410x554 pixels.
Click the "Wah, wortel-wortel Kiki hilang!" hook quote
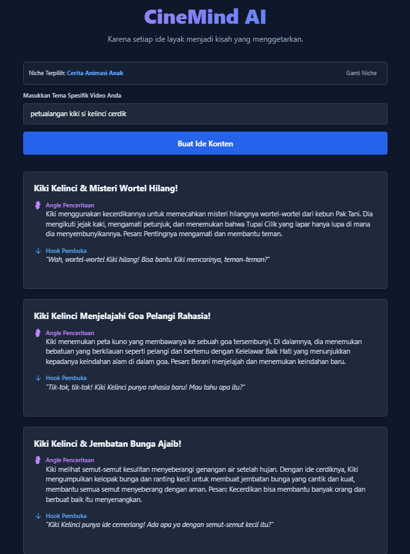[158, 259]
